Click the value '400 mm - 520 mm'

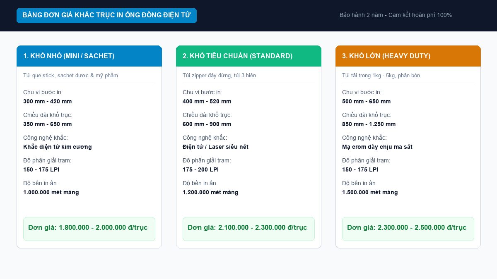tap(207, 101)
